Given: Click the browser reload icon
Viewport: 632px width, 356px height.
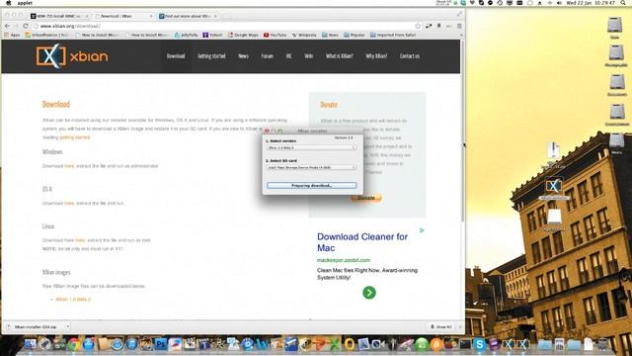Looking at the screenshot, I should pyautogui.click(x=26, y=26).
